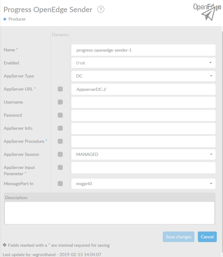Check Dynamic for AppServer Input Parameter

(x=60, y=167)
